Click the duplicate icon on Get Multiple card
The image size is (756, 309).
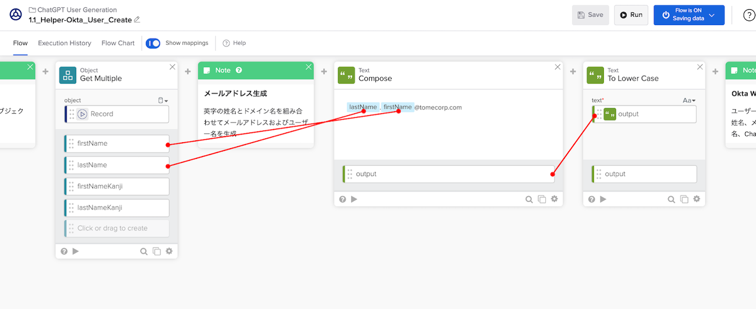[157, 251]
